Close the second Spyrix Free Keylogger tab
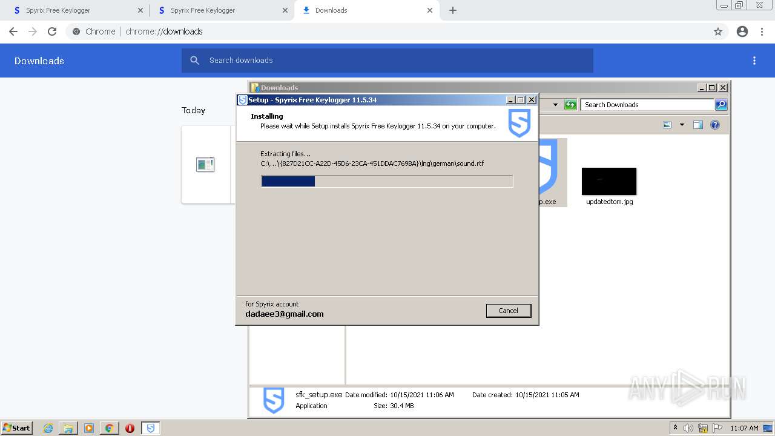The width and height of the screenshot is (775, 436). point(285,10)
